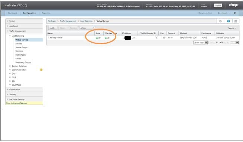Expand the SSL Offload node

tap(10, 85)
